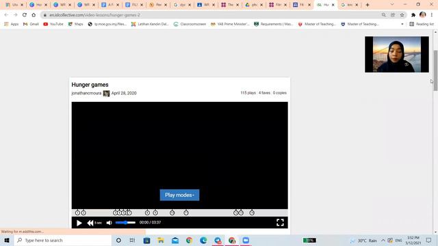Open the Requirements bookmark
The image size is (438, 246).
[274, 25]
